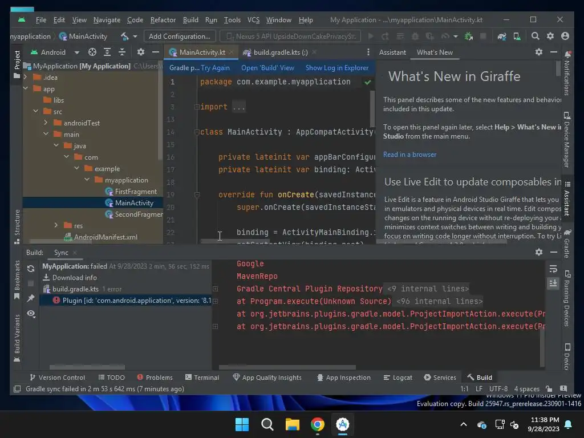The width and height of the screenshot is (584, 438).
Task: Toggle the Build Variants side tab
Action: tap(17, 338)
